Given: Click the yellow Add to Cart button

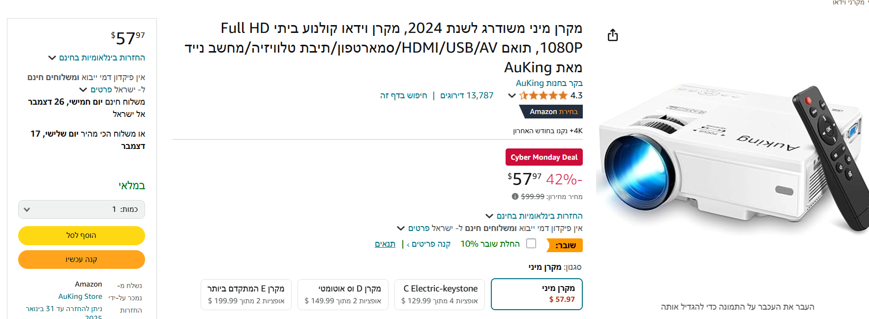Looking at the screenshot, I should (82, 235).
